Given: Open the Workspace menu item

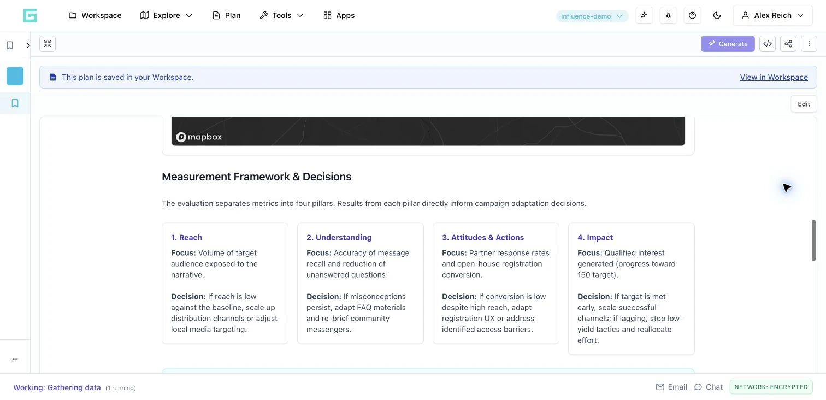Looking at the screenshot, I should (x=95, y=15).
